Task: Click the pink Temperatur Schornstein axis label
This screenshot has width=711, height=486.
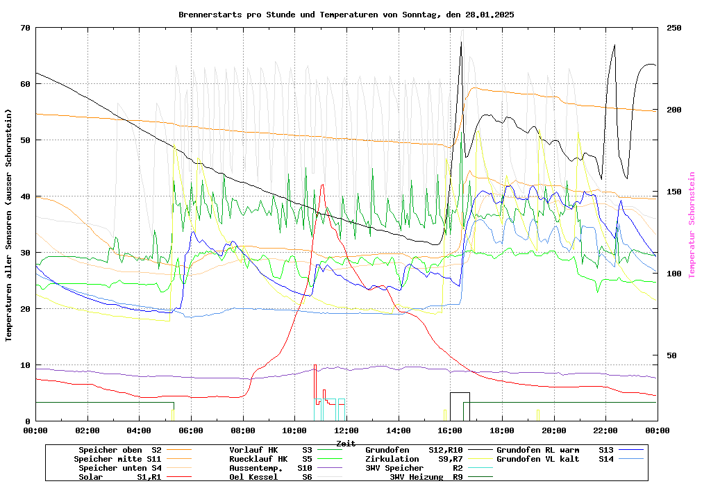Action: [x=692, y=224]
